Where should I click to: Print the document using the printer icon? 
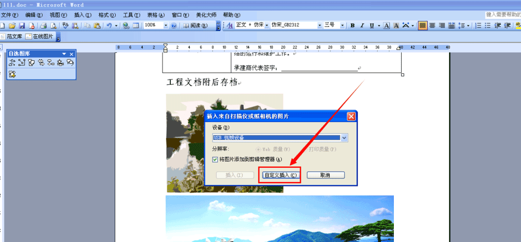coord(44,25)
